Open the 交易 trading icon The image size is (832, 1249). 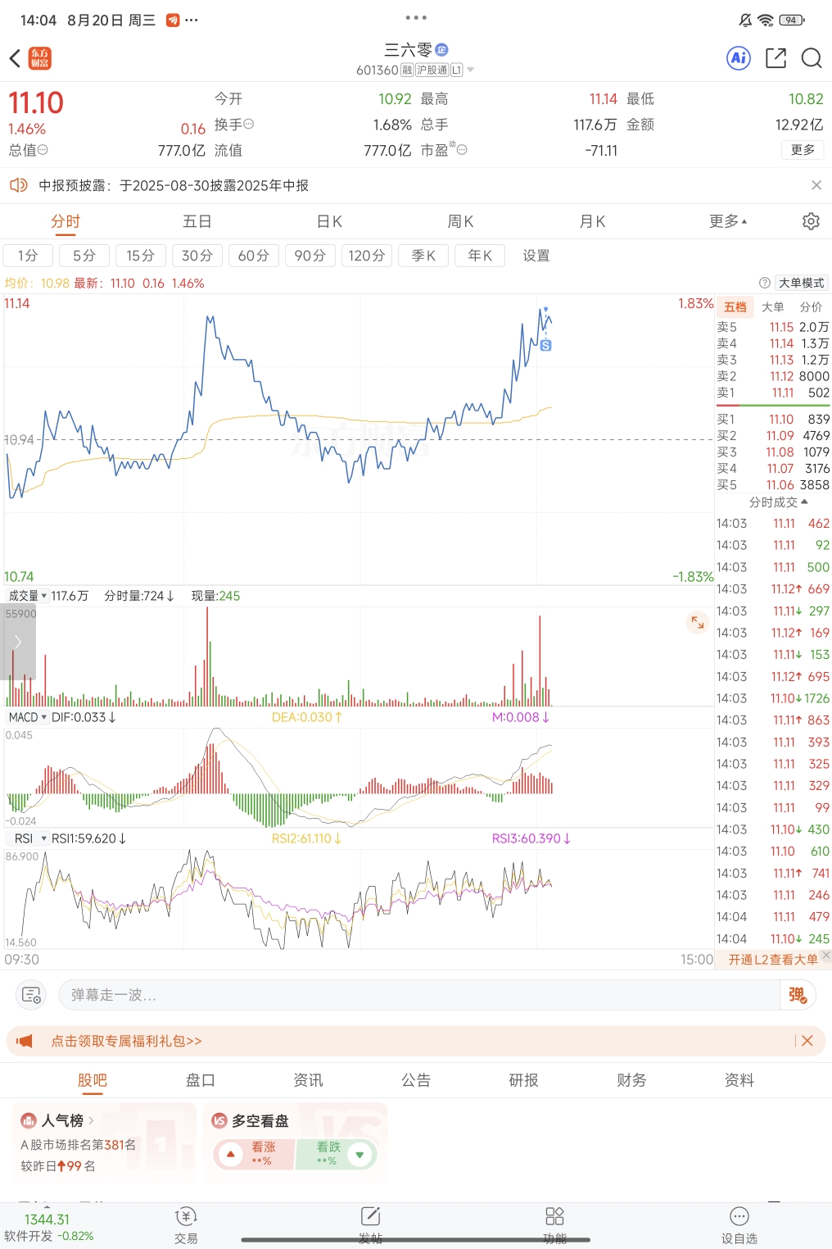(x=186, y=1216)
